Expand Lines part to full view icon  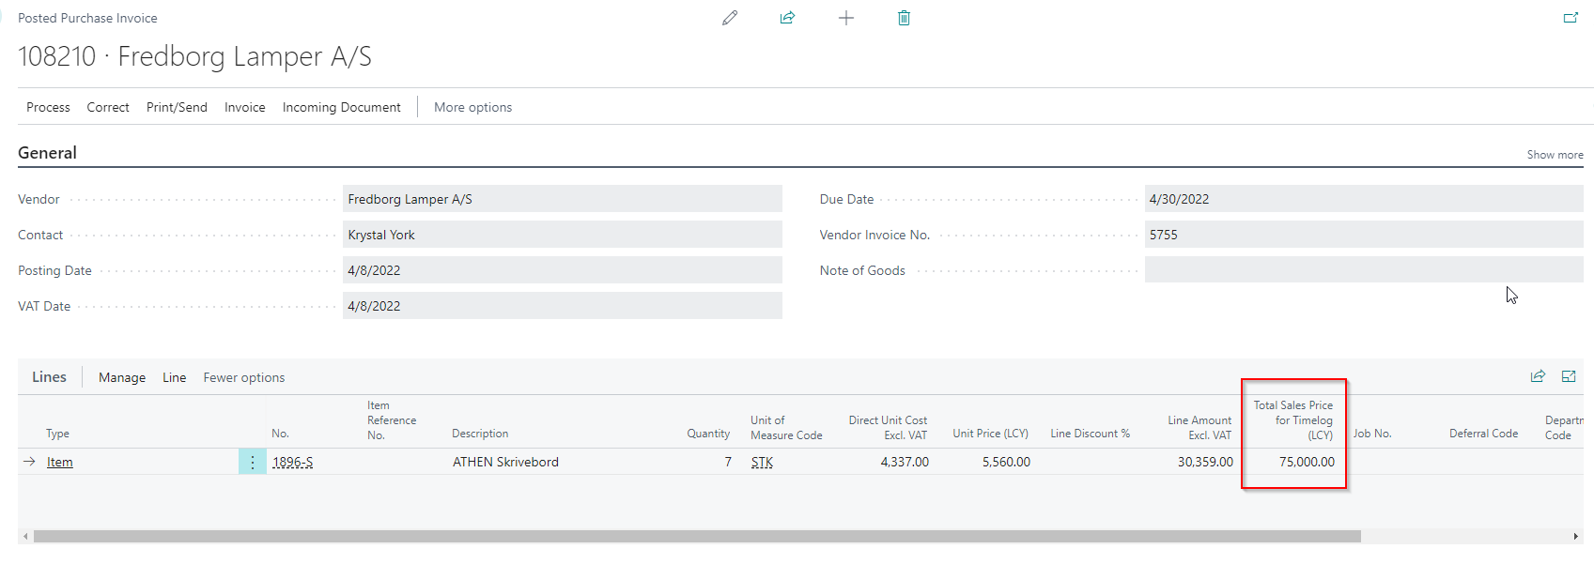click(x=1569, y=376)
